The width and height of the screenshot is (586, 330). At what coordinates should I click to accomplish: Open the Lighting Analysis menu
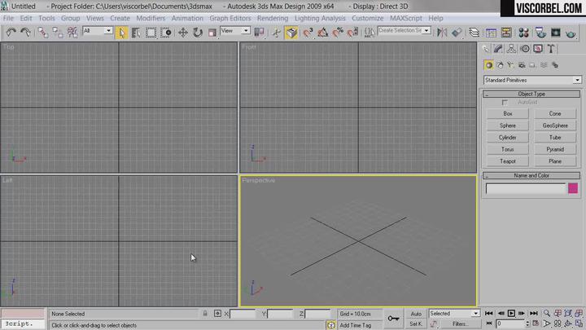coord(320,18)
